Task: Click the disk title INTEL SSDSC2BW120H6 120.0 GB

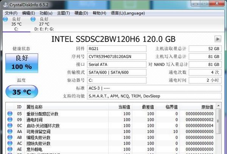Action: tap(113, 39)
